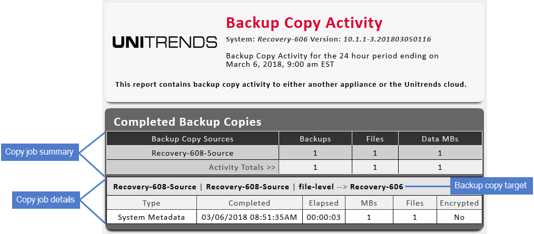Viewport: 534px width, 234px height.
Task: Select the Copy job details callout label
Action: [x=46, y=200]
